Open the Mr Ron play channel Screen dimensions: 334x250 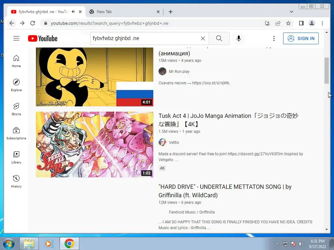179,71
